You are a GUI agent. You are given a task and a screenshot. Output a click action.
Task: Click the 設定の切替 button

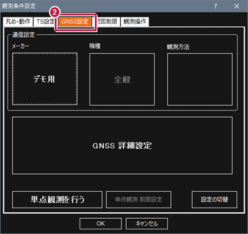pyautogui.click(x=214, y=199)
